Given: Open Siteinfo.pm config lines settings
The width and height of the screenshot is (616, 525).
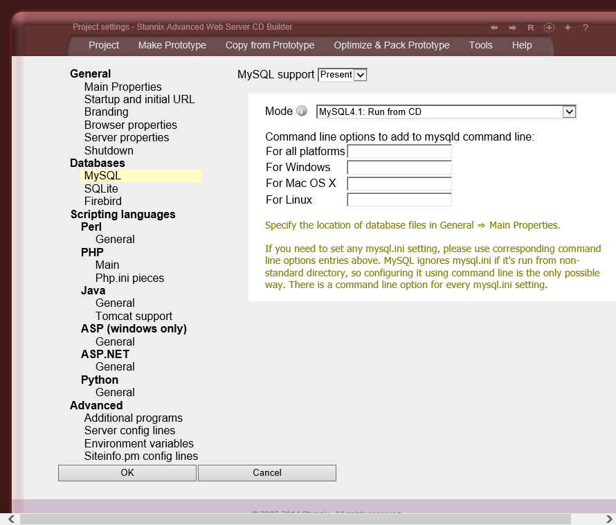Looking at the screenshot, I should coord(141,456).
